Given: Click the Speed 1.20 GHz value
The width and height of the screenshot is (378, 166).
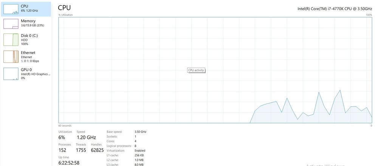Looking at the screenshot, I should (86, 137).
